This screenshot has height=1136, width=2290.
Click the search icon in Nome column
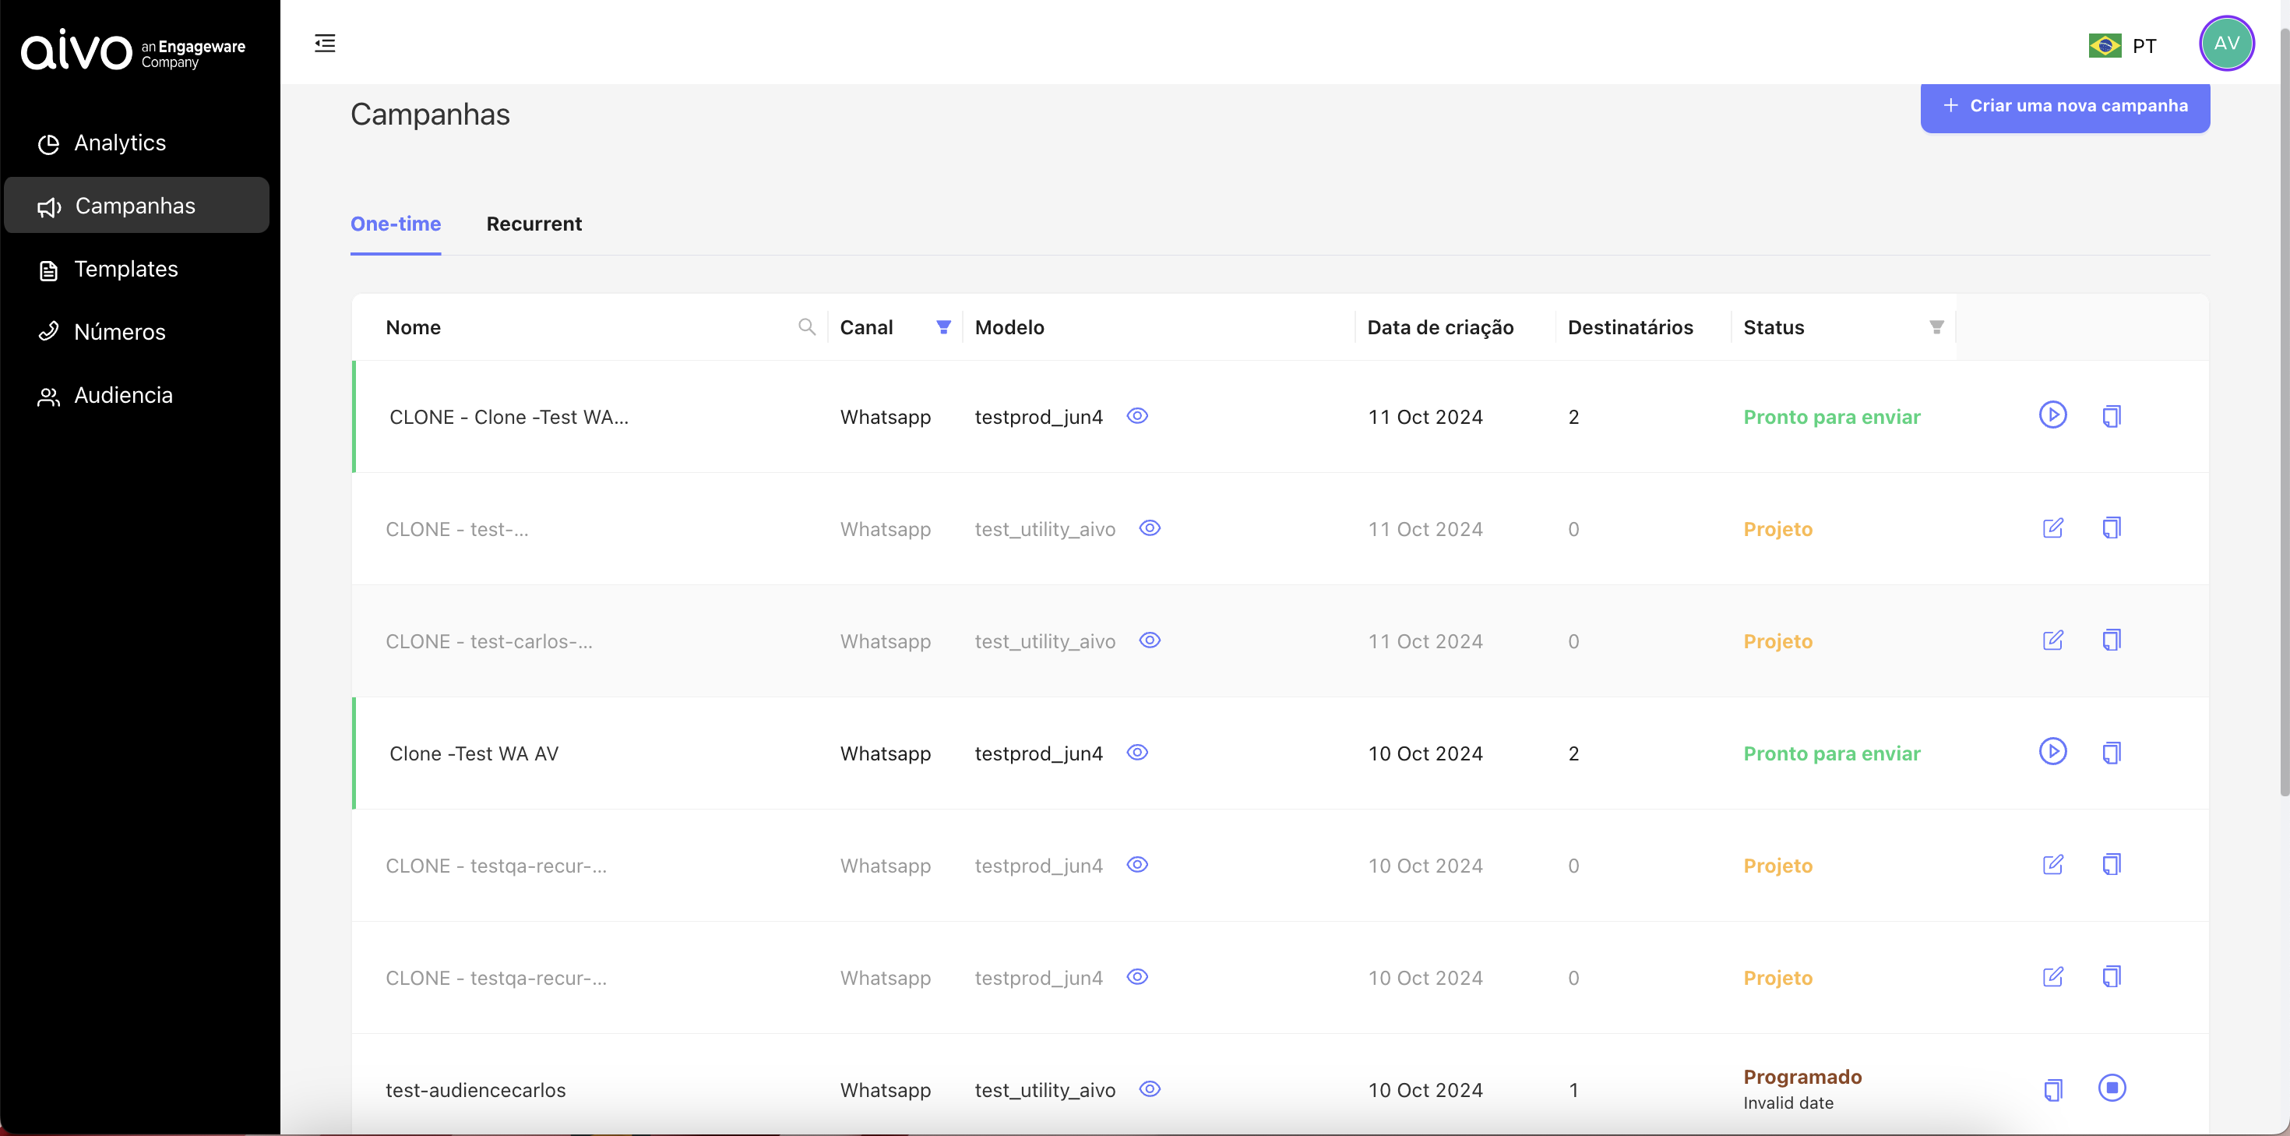(806, 326)
